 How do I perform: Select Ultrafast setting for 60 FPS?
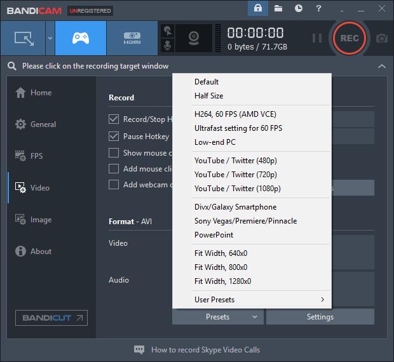[252, 128]
